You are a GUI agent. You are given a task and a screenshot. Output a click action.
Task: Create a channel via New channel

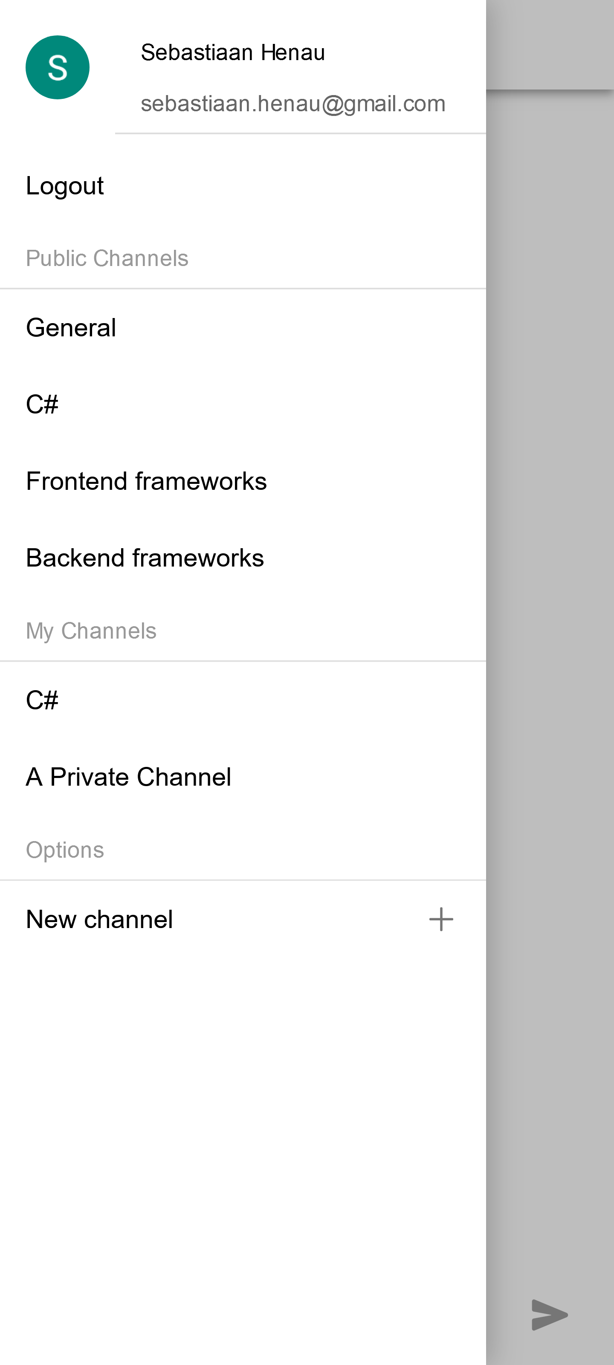(x=100, y=920)
